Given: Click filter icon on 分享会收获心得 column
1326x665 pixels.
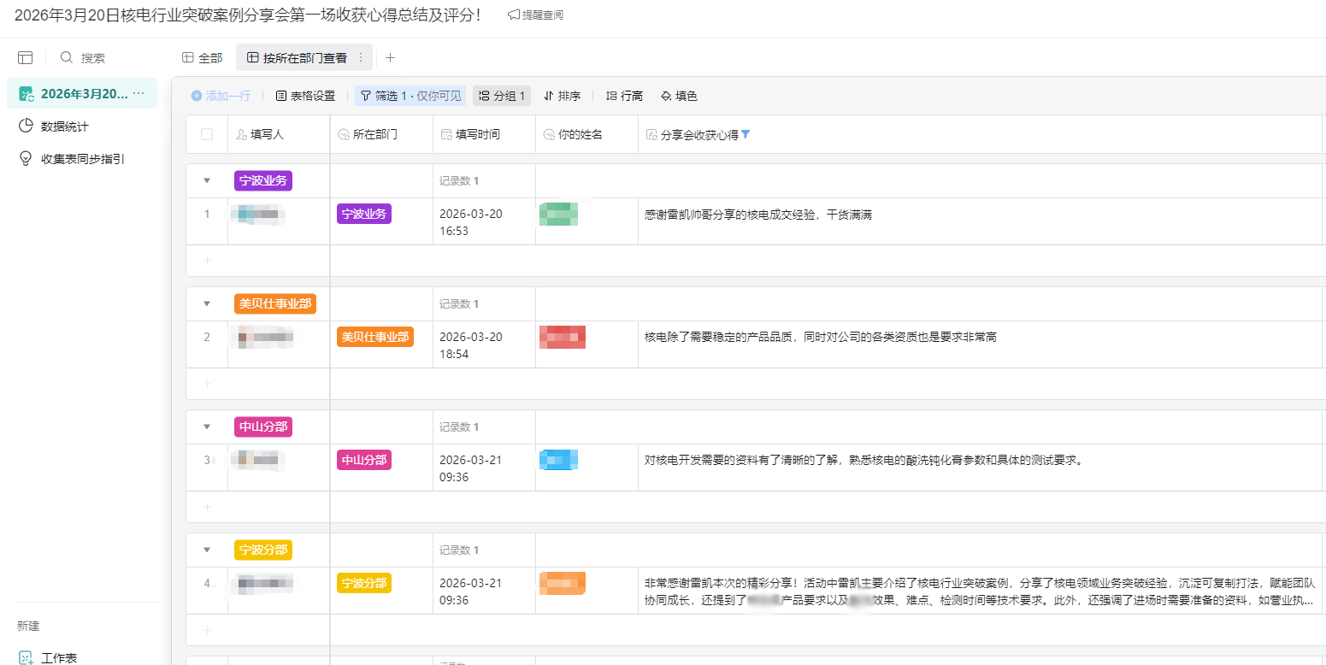Looking at the screenshot, I should (746, 134).
